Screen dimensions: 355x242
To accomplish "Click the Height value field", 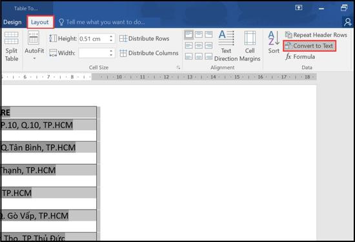I will 94,39.
